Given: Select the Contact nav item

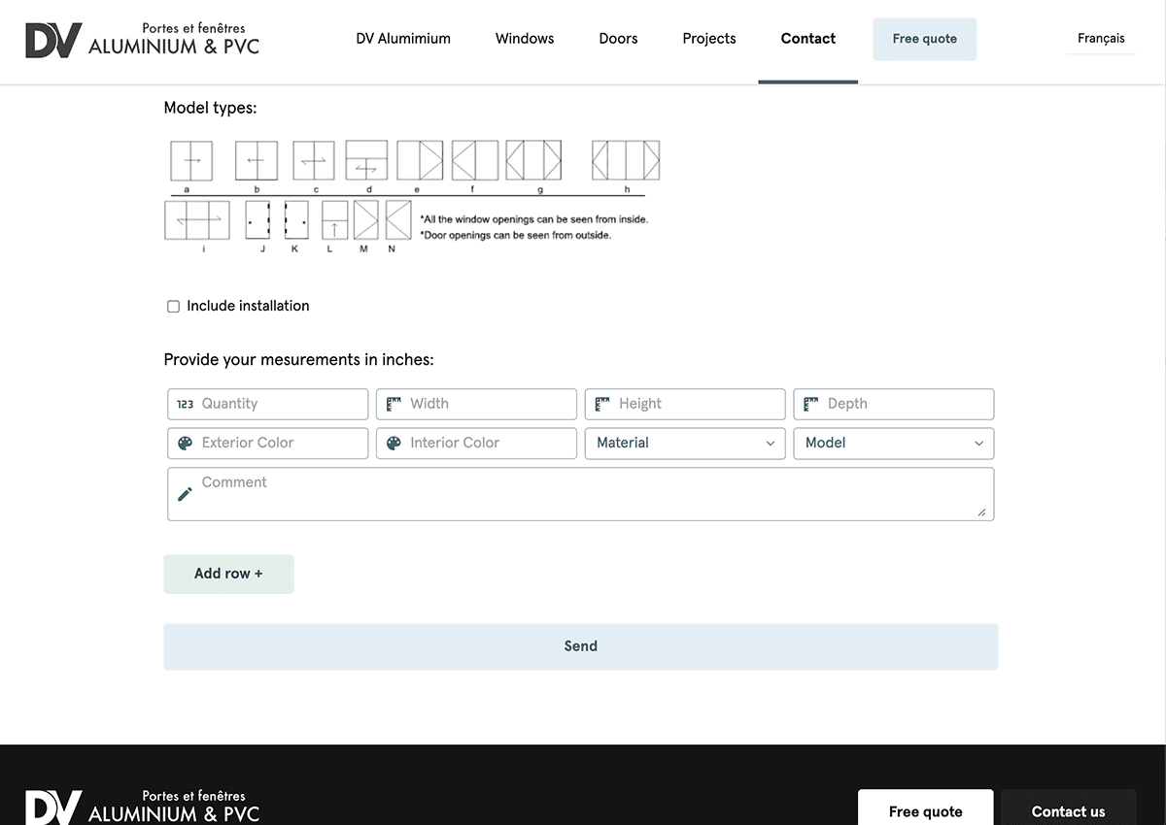Looking at the screenshot, I should 808,39.
